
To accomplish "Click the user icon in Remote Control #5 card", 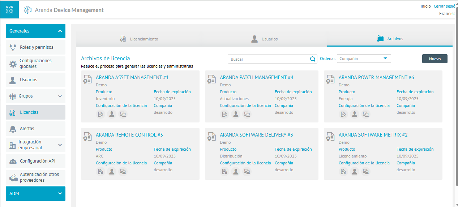I will pos(112,172).
